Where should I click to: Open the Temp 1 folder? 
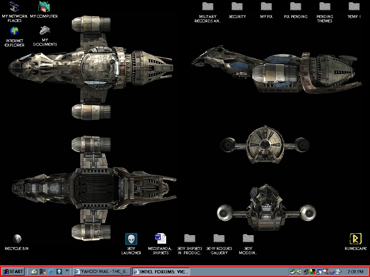(354, 6)
